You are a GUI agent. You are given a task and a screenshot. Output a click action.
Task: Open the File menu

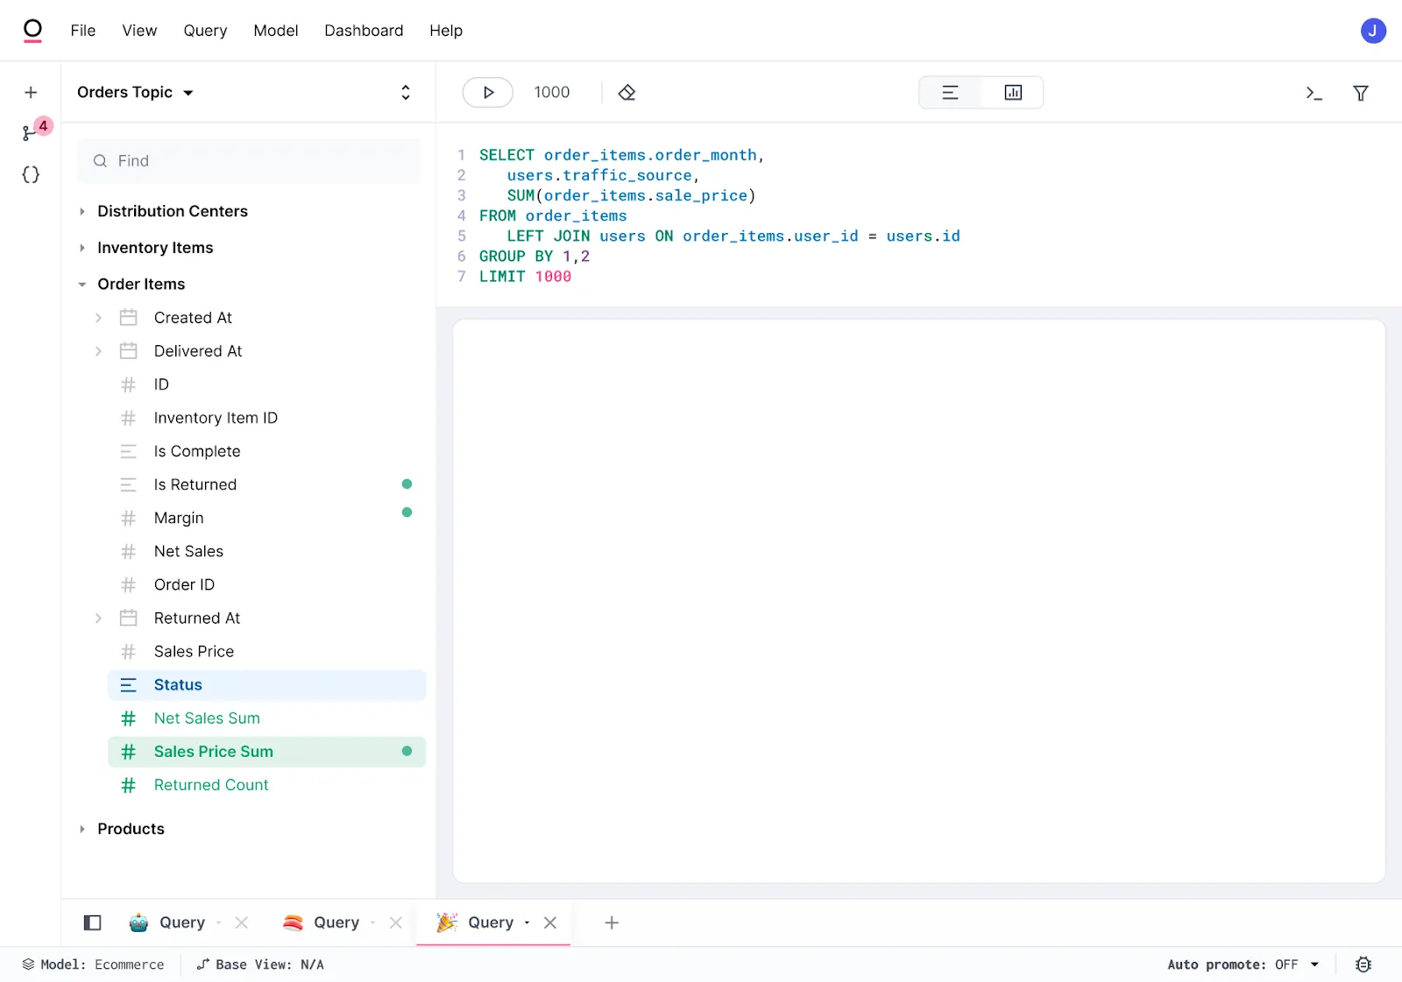pyautogui.click(x=83, y=31)
